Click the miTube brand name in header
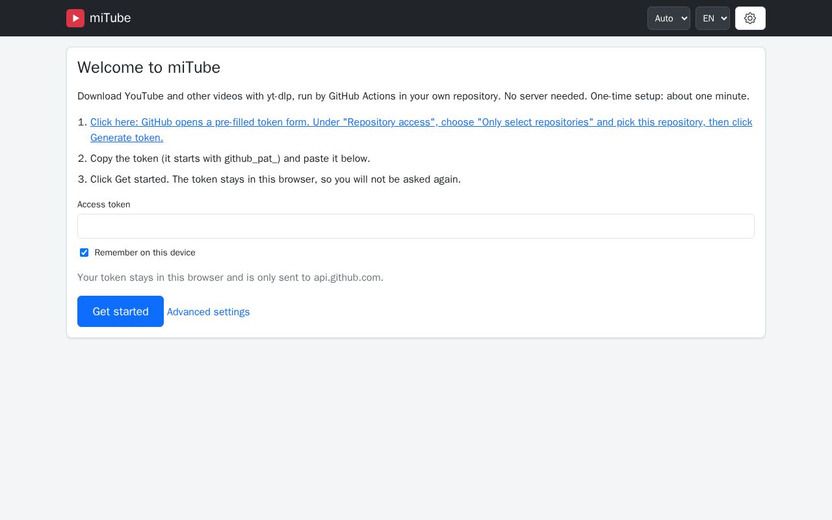Screen dimensions: 832x520 click(x=110, y=18)
